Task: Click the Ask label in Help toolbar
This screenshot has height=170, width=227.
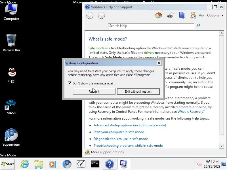Action: click(201, 15)
